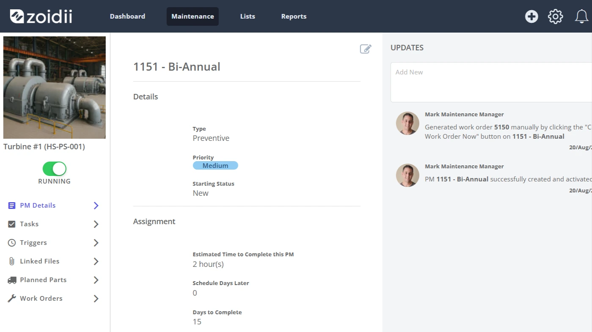This screenshot has width=592, height=332.
Task: Click the New starting status value
Action: 201,193
